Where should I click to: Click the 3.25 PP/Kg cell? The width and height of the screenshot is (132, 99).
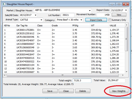(x=75, y=69)
